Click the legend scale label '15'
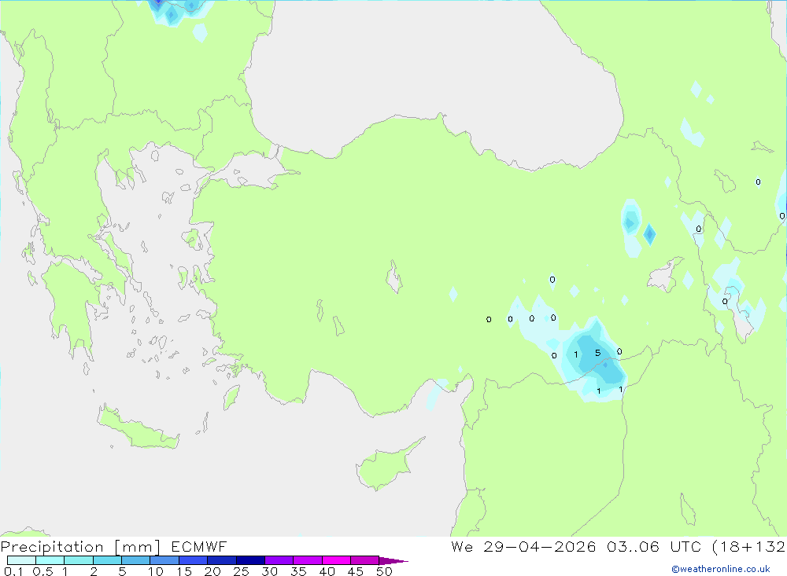The height and width of the screenshot is (576, 787). click(184, 571)
